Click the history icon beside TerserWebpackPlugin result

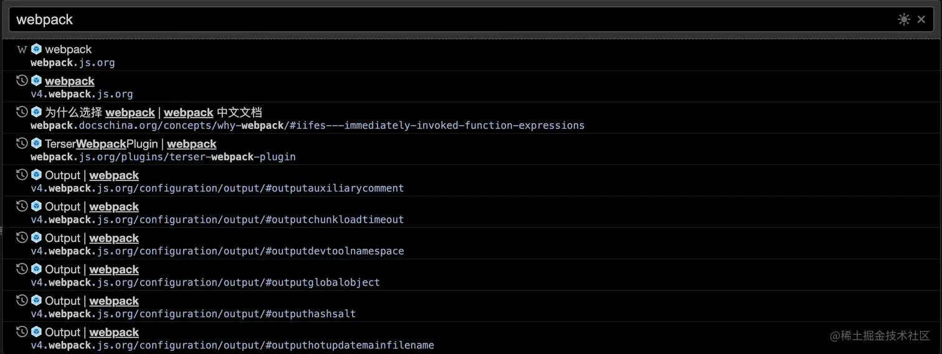pos(22,144)
